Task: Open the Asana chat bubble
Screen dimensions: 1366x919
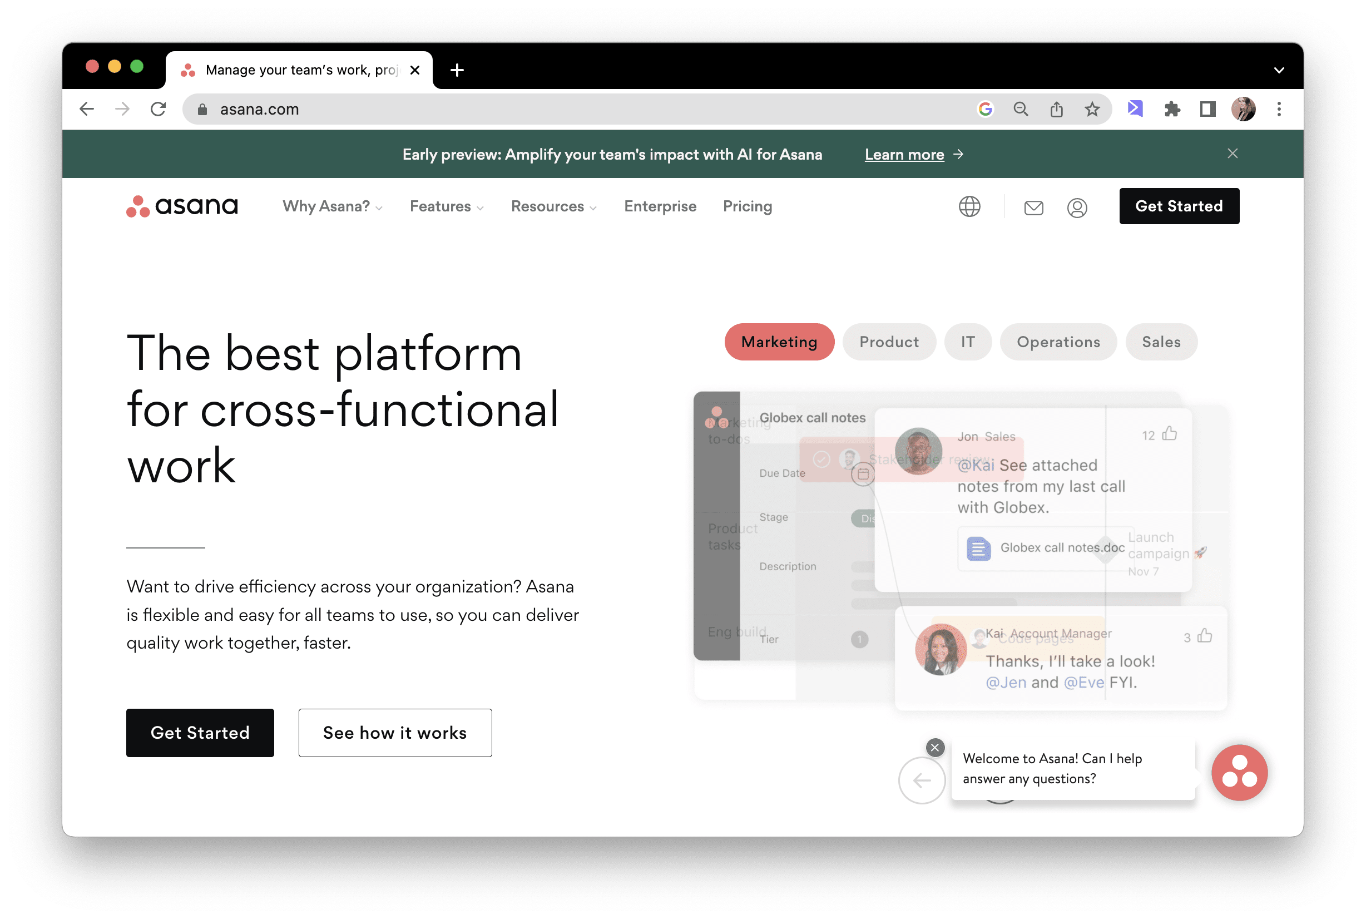Action: 1239,773
